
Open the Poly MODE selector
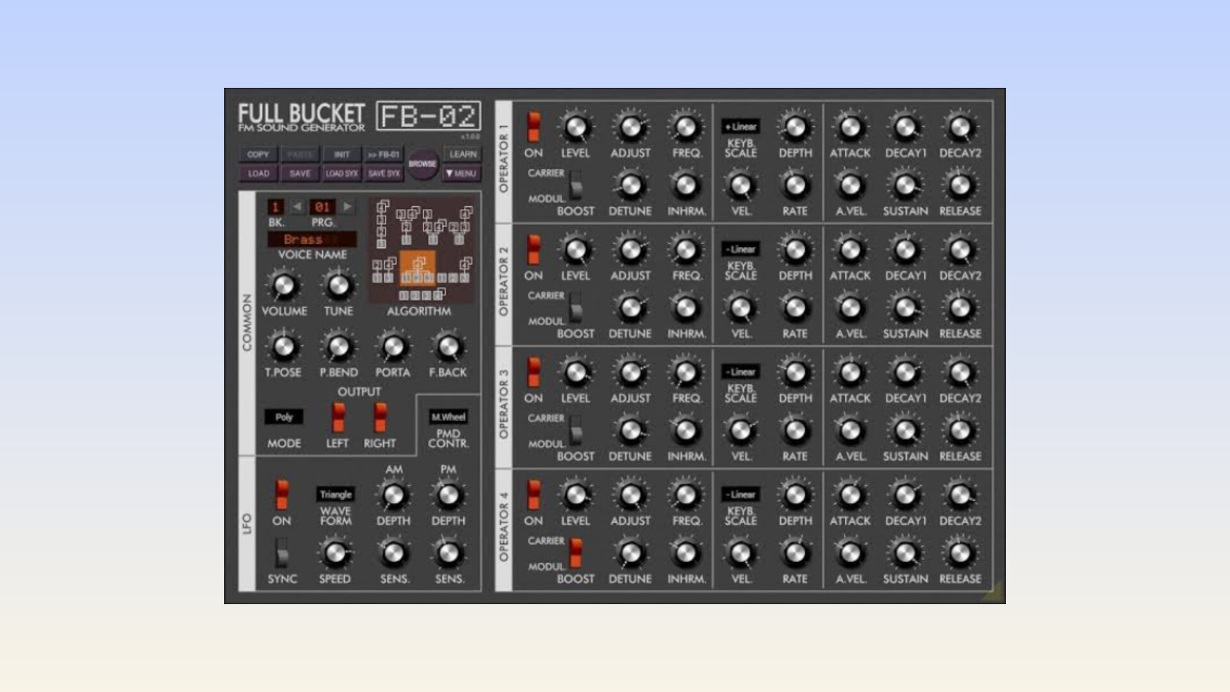click(284, 417)
